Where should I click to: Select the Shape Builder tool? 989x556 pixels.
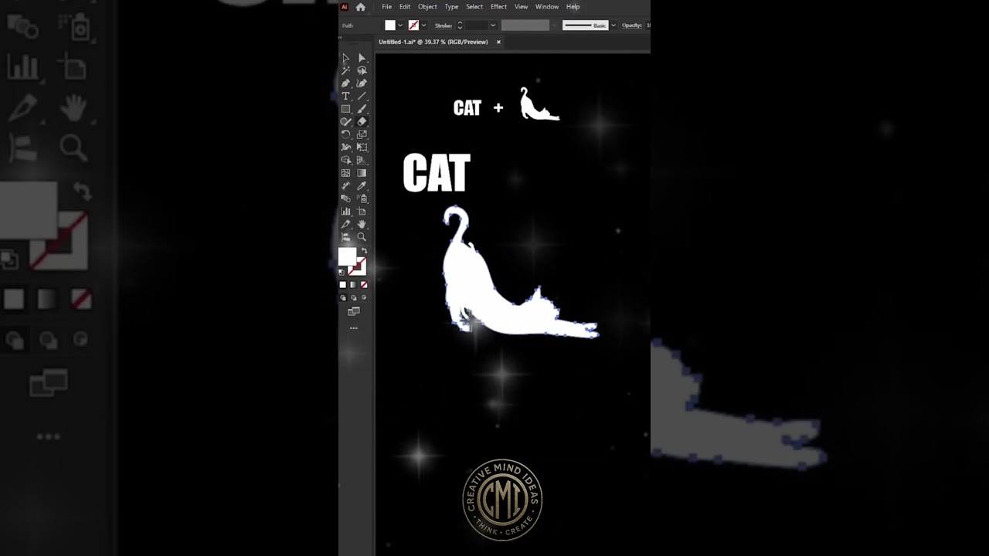tap(345, 160)
